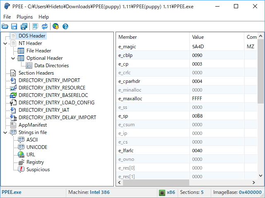Image resolution: width=265 pixels, height=198 pixels.
Task: Click the scroll down arrow
Action: coord(260,176)
